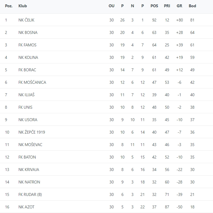Click the PRI column header

tap(167, 6)
